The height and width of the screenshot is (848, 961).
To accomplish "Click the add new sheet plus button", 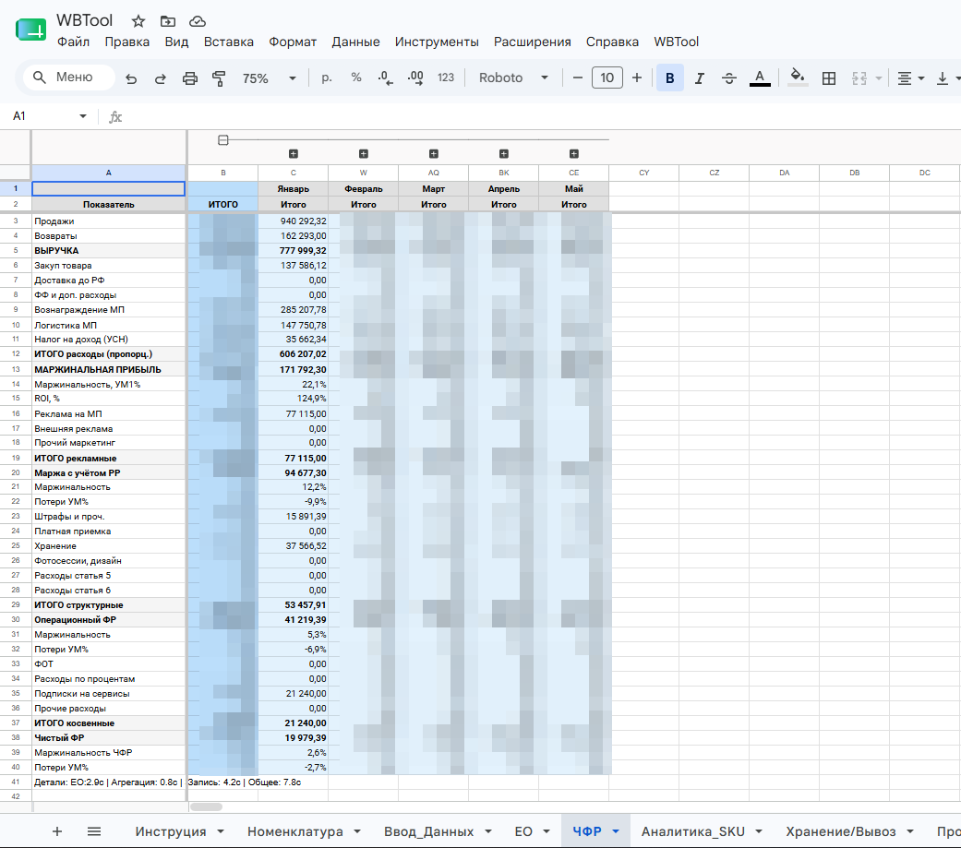I will (57, 831).
